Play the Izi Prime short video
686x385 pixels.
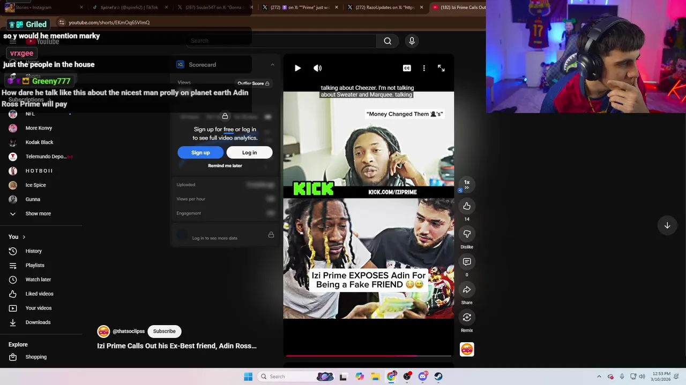click(297, 68)
